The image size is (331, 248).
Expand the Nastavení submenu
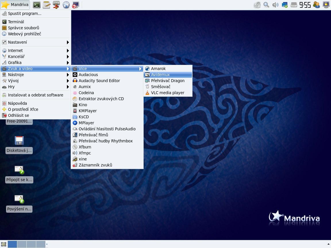click(35, 42)
